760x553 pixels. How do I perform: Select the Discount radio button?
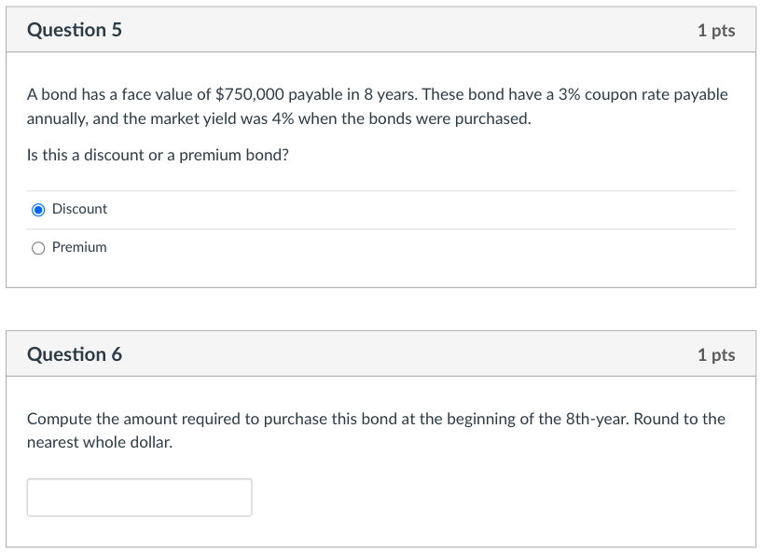click(x=37, y=209)
